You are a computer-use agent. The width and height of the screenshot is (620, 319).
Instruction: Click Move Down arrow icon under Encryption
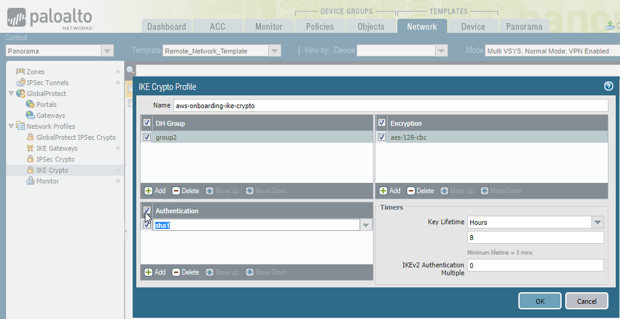pyautogui.click(x=484, y=191)
